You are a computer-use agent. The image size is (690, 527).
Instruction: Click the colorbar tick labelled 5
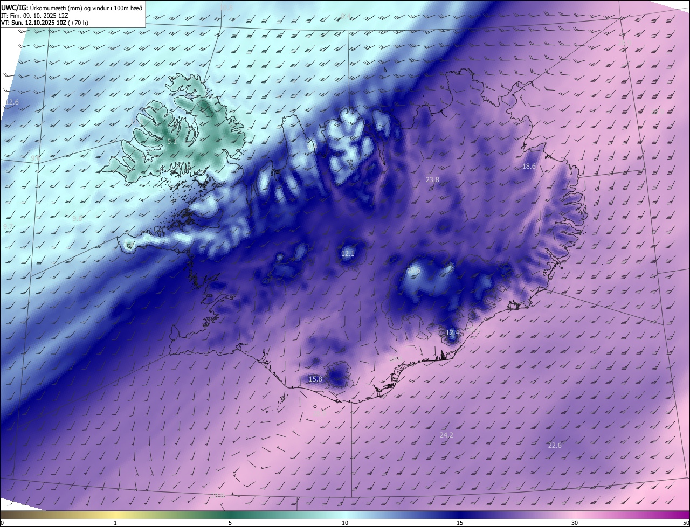point(230,523)
